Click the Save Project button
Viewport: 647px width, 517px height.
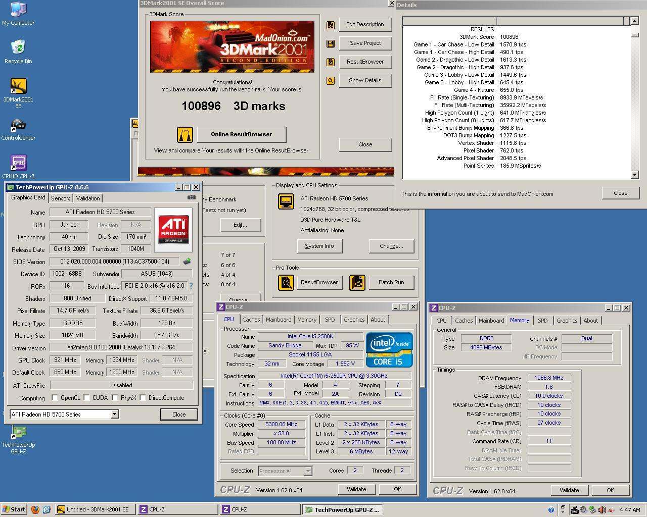pyautogui.click(x=365, y=43)
